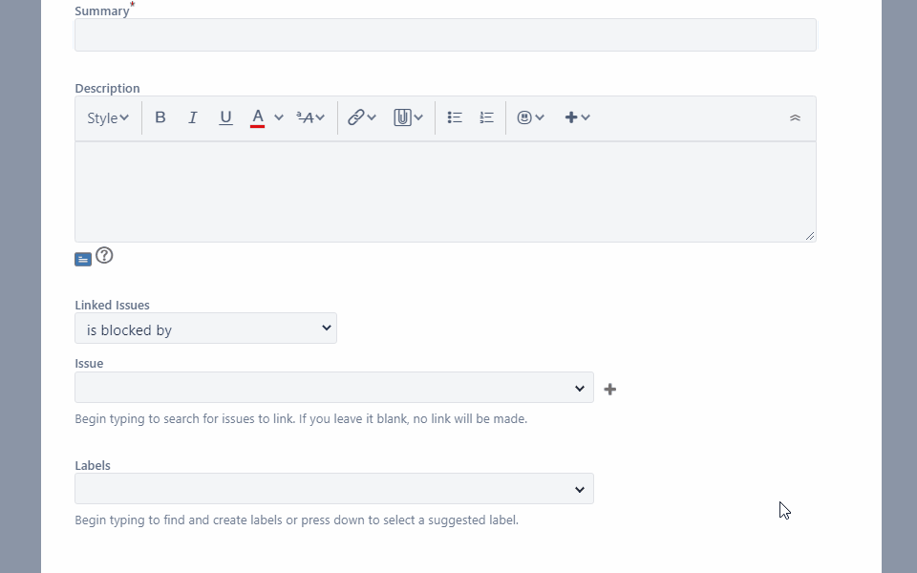Click the plus icon beside Issue field
Image resolution: width=917 pixels, height=573 pixels.
pyautogui.click(x=610, y=389)
